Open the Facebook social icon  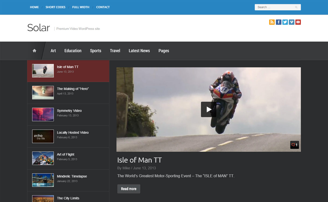click(x=279, y=22)
